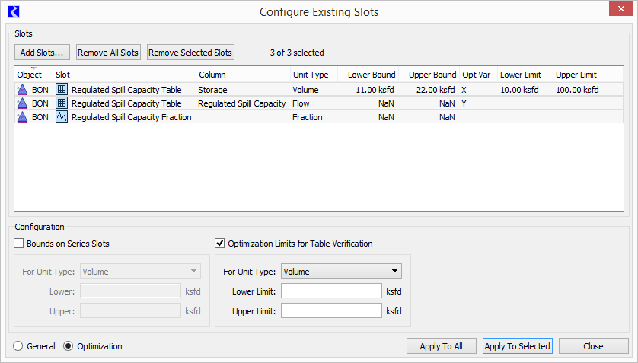The width and height of the screenshot is (638, 363).
Task: Select the General radio button
Action: point(18,346)
